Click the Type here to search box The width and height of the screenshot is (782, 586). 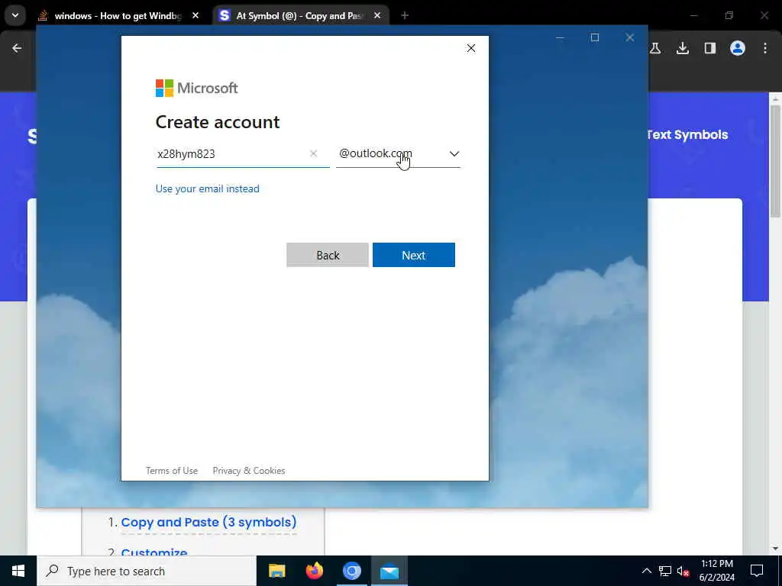click(x=147, y=571)
